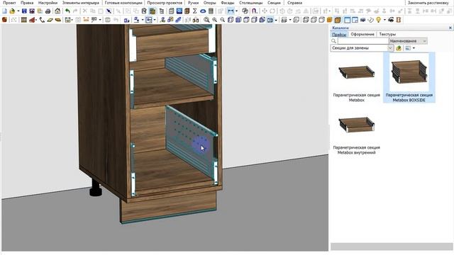Expand the dimension tool dropdown arrow

[236, 11]
